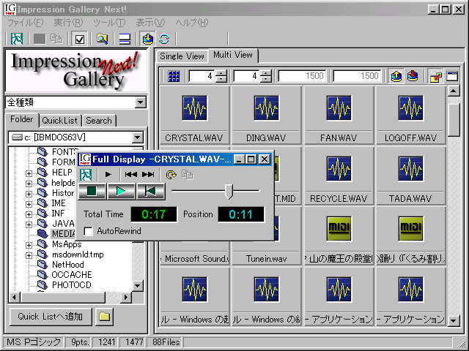Expand the HELP folder node

(x=29, y=173)
